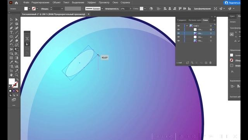This screenshot has height=140, width=248.
Task: Click Трансформирование link in control bar
Action: pyautogui.click(x=202, y=9)
